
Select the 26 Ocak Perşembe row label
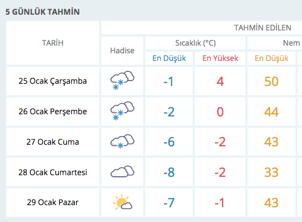click(x=53, y=112)
